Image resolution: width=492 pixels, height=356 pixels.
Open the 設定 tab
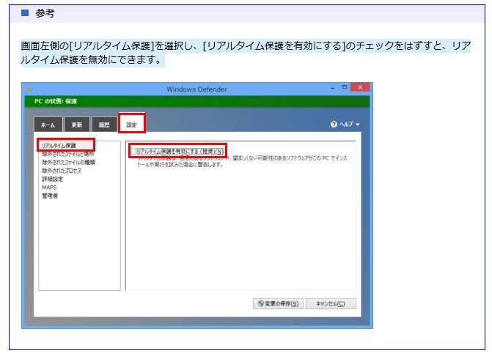pos(132,125)
